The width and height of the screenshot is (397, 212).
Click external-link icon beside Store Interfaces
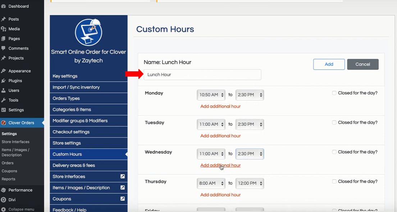click(x=123, y=176)
